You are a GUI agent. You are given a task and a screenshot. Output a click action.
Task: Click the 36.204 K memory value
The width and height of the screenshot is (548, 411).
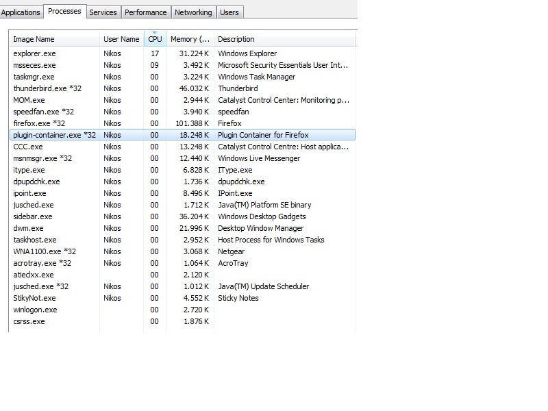pos(194,216)
